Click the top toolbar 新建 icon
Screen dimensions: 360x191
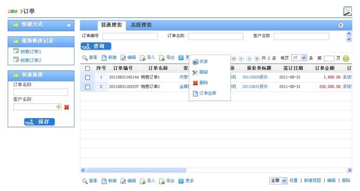[104, 58]
